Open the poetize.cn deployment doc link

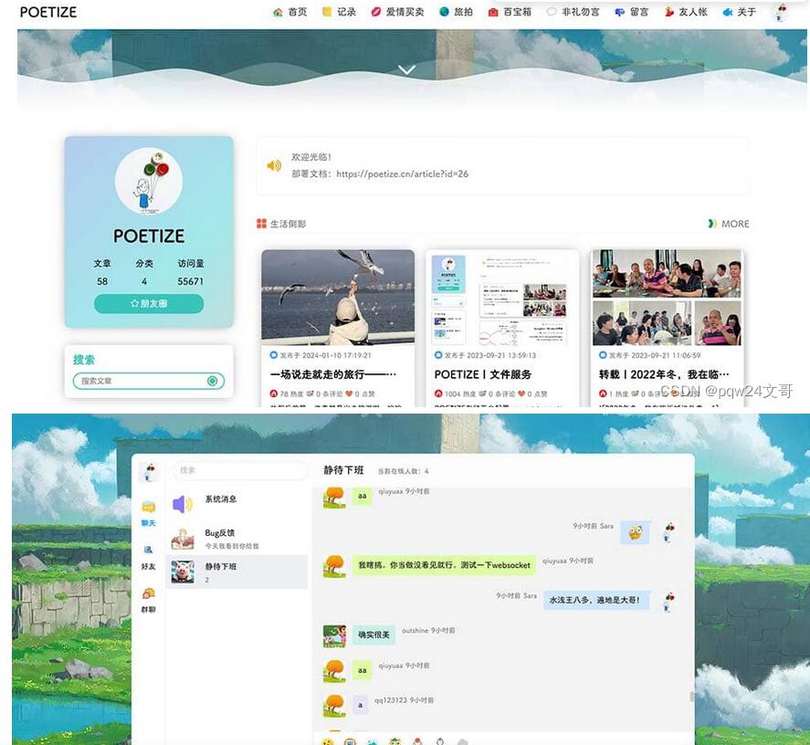point(402,173)
